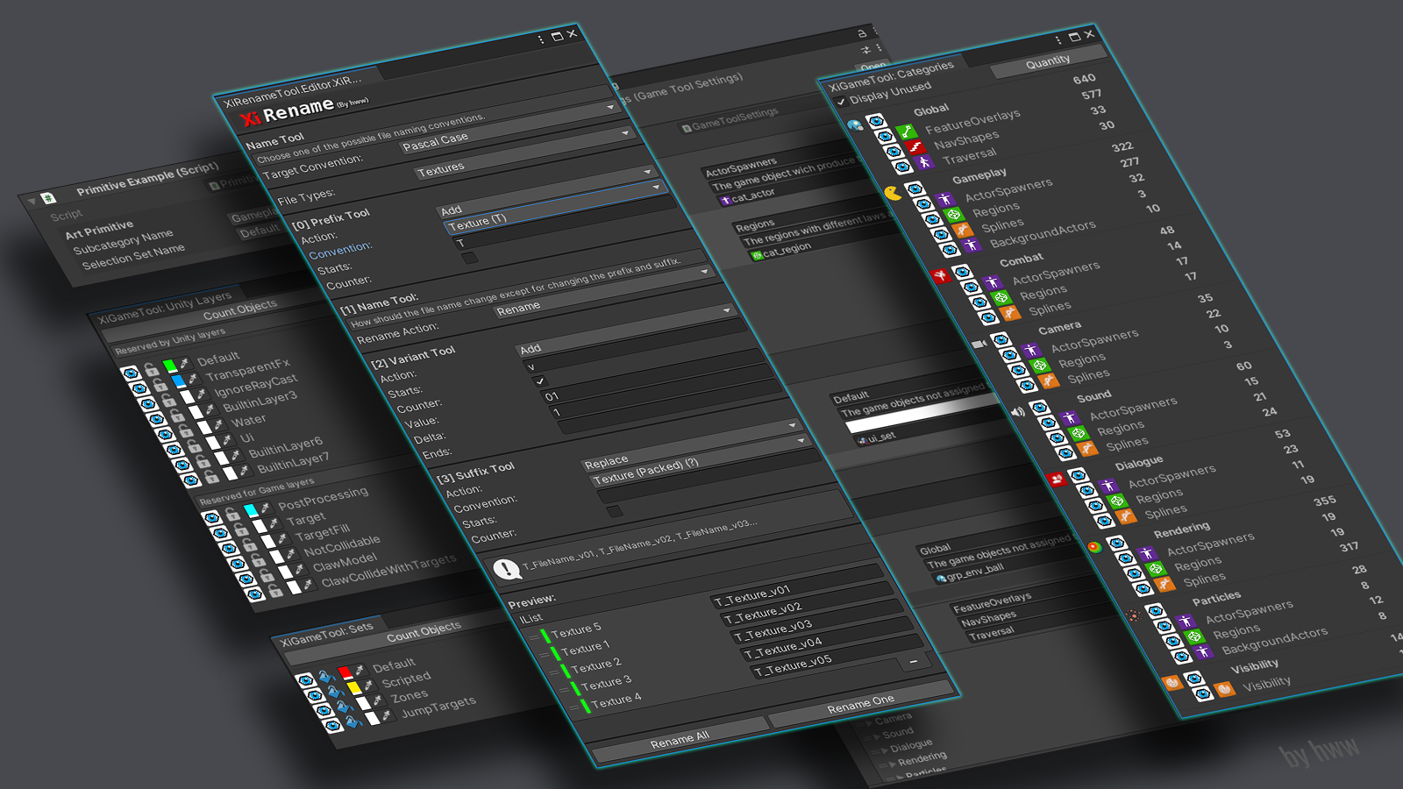Click eyedropper icon beside PostProcessing layer
The height and width of the screenshot is (789, 1403).
(265, 508)
